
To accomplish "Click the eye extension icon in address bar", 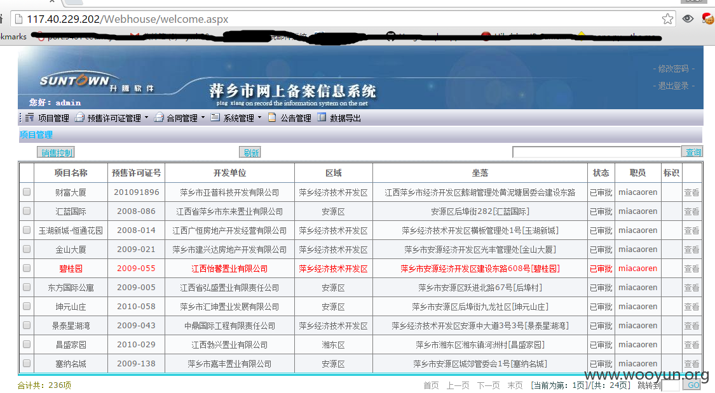I will pos(688,18).
